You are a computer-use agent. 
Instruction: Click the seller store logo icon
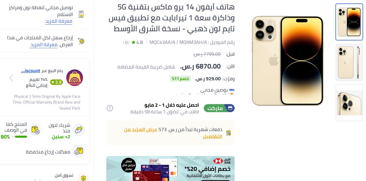point(75,78)
